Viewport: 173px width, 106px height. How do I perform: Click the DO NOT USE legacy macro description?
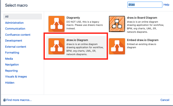point(85,25)
